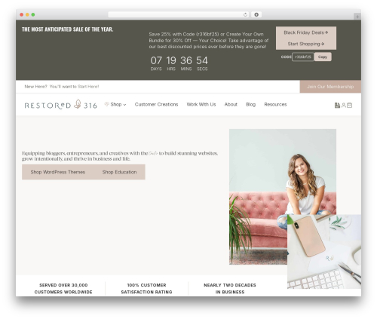Click Shop Education button
377x319 pixels.
tap(119, 172)
